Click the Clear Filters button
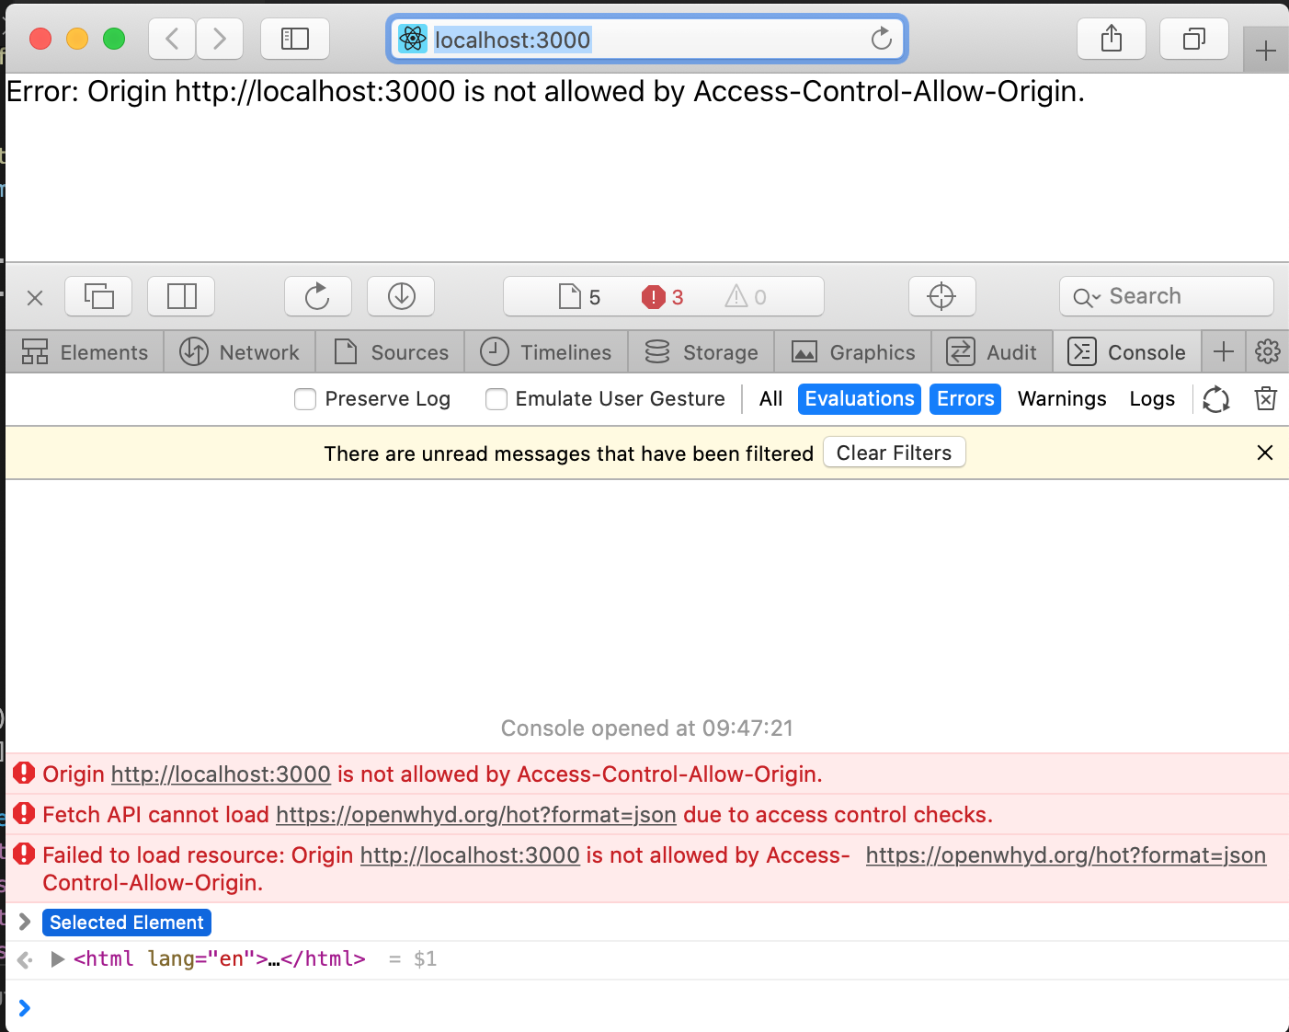 893,452
